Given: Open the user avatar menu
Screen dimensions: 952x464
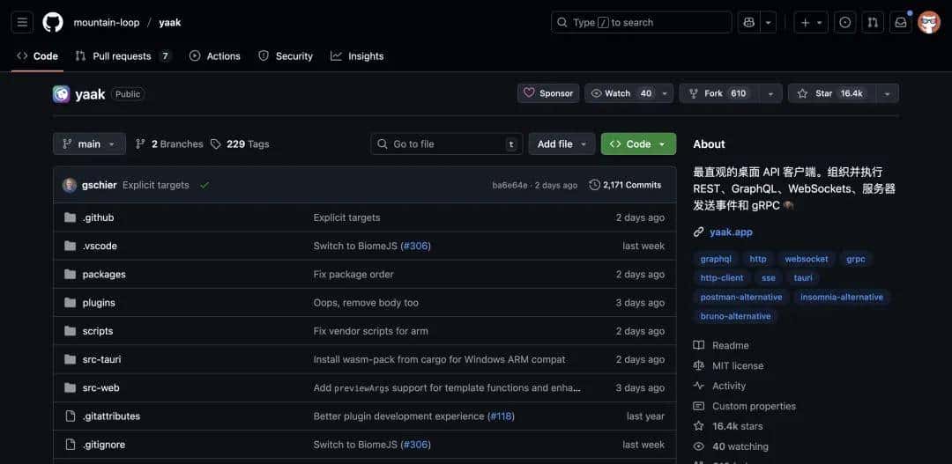Looking at the screenshot, I should pos(929,22).
